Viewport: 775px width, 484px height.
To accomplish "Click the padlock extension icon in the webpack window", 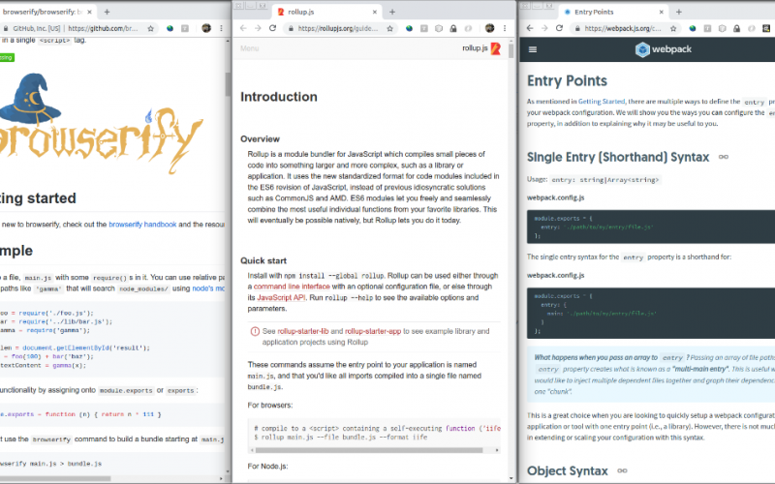I will coord(736,29).
